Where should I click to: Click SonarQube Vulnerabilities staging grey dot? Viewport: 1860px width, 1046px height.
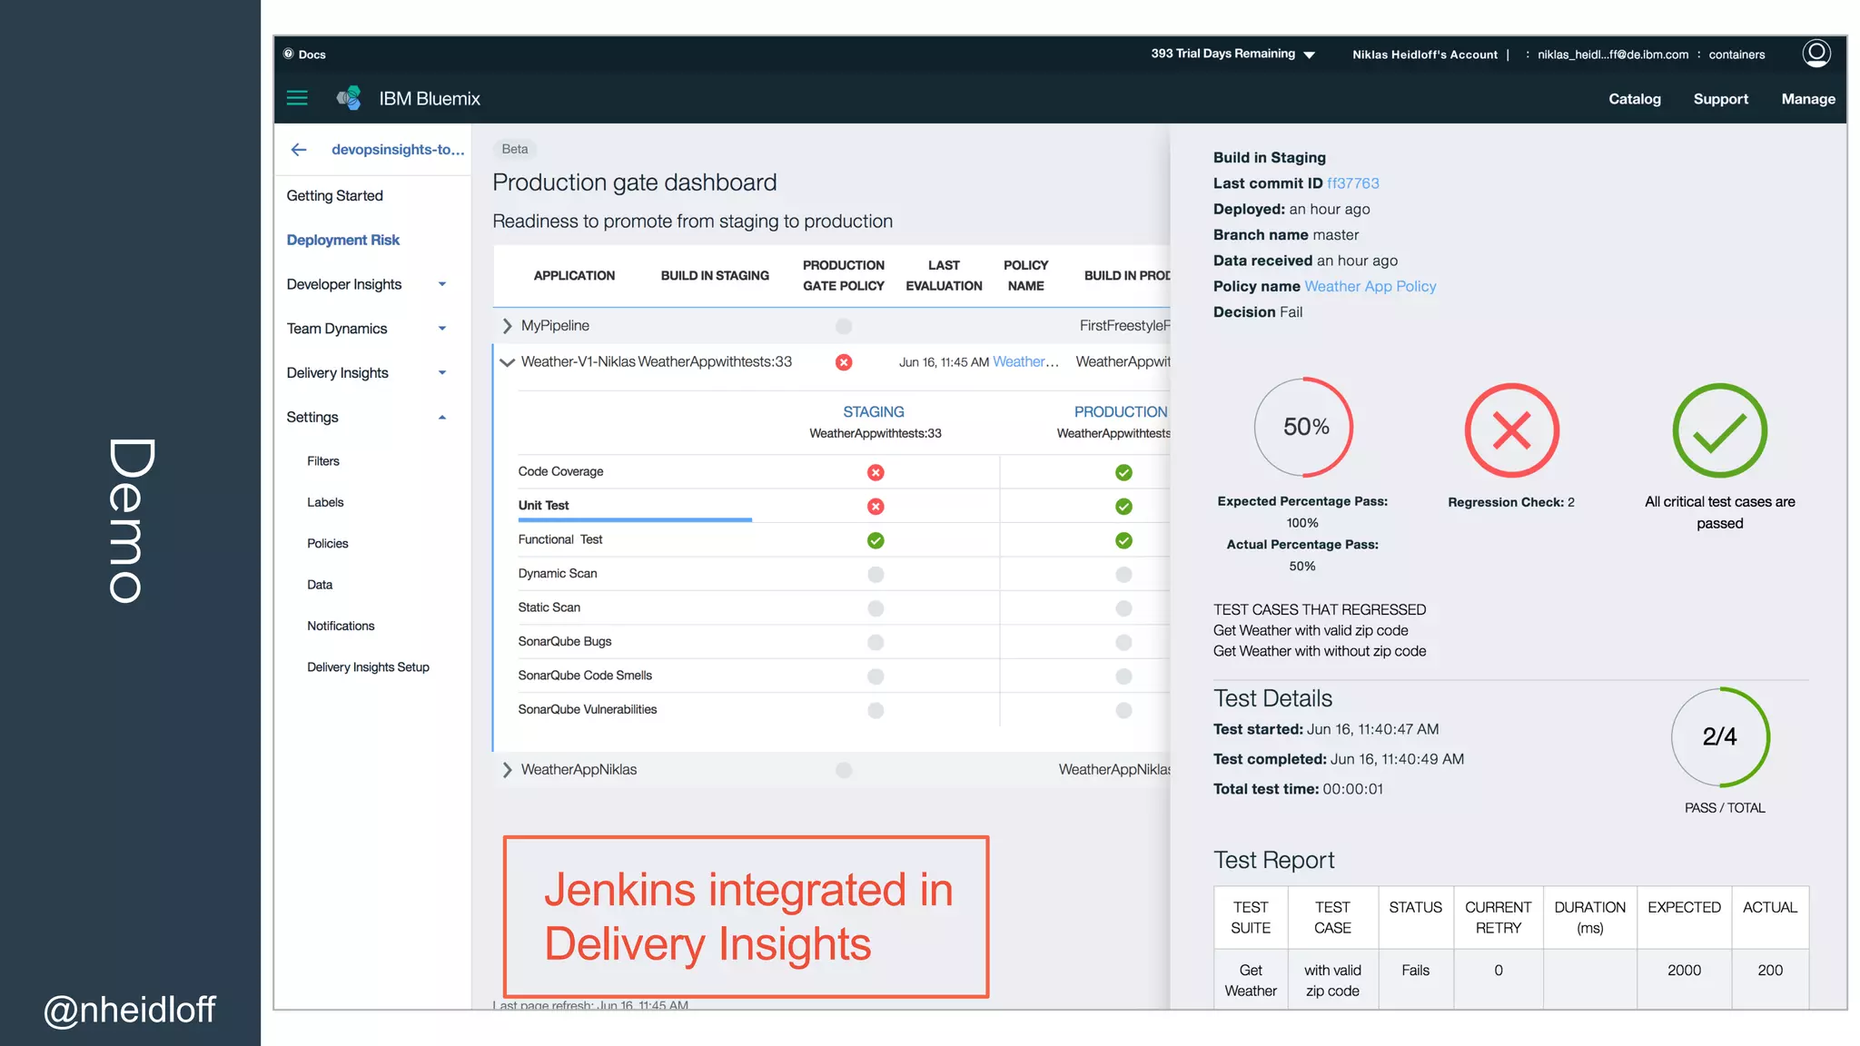click(876, 710)
